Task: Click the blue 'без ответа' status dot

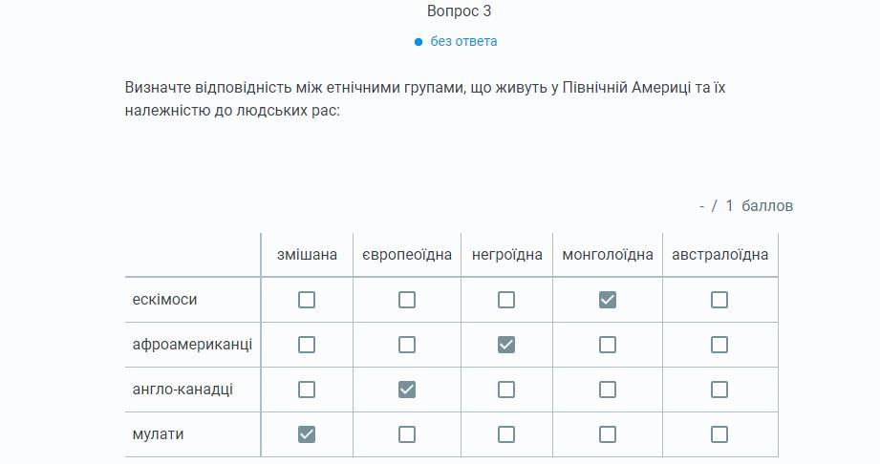Action: pyautogui.click(x=419, y=42)
